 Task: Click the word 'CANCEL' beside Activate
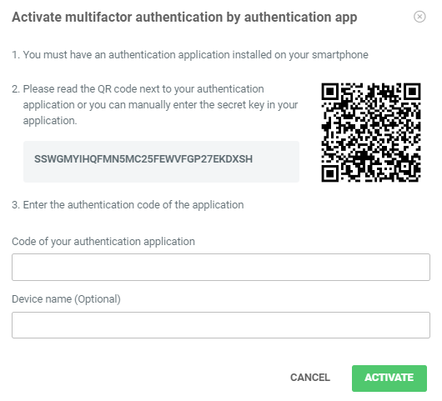click(310, 378)
